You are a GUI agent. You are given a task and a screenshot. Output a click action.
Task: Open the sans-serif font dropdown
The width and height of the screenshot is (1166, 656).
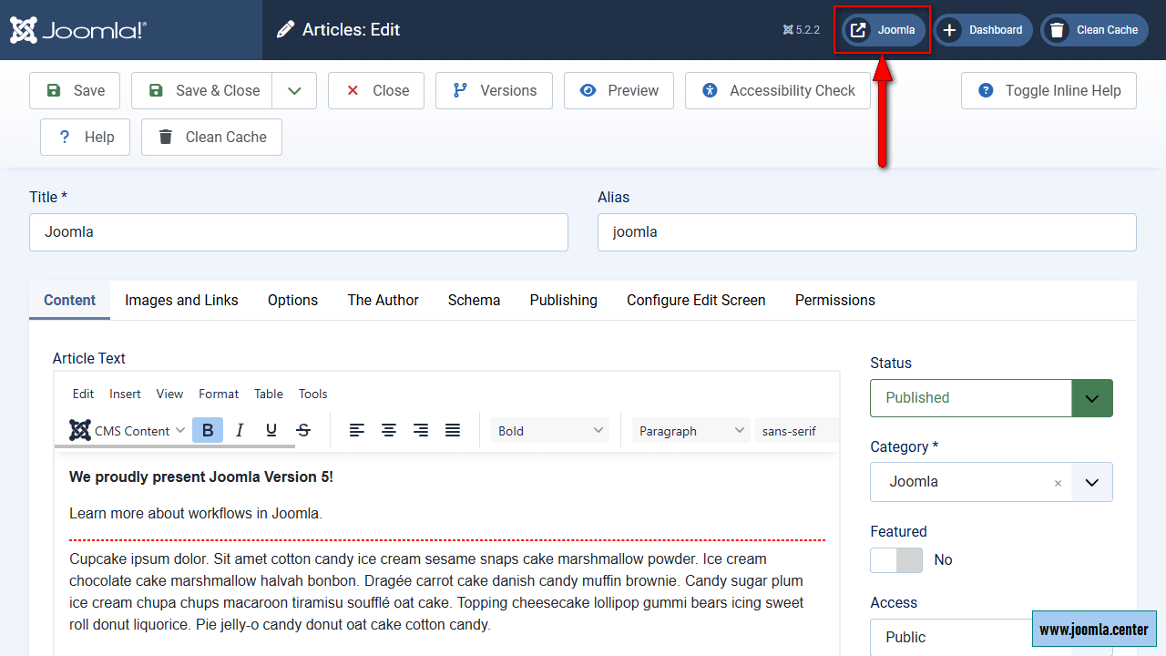tap(797, 430)
